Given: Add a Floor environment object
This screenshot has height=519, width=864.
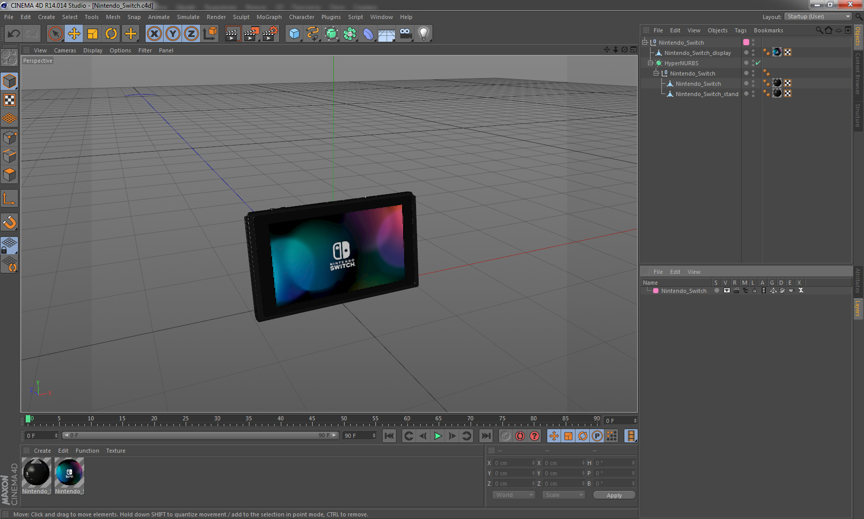Looking at the screenshot, I should click(387, 34).
